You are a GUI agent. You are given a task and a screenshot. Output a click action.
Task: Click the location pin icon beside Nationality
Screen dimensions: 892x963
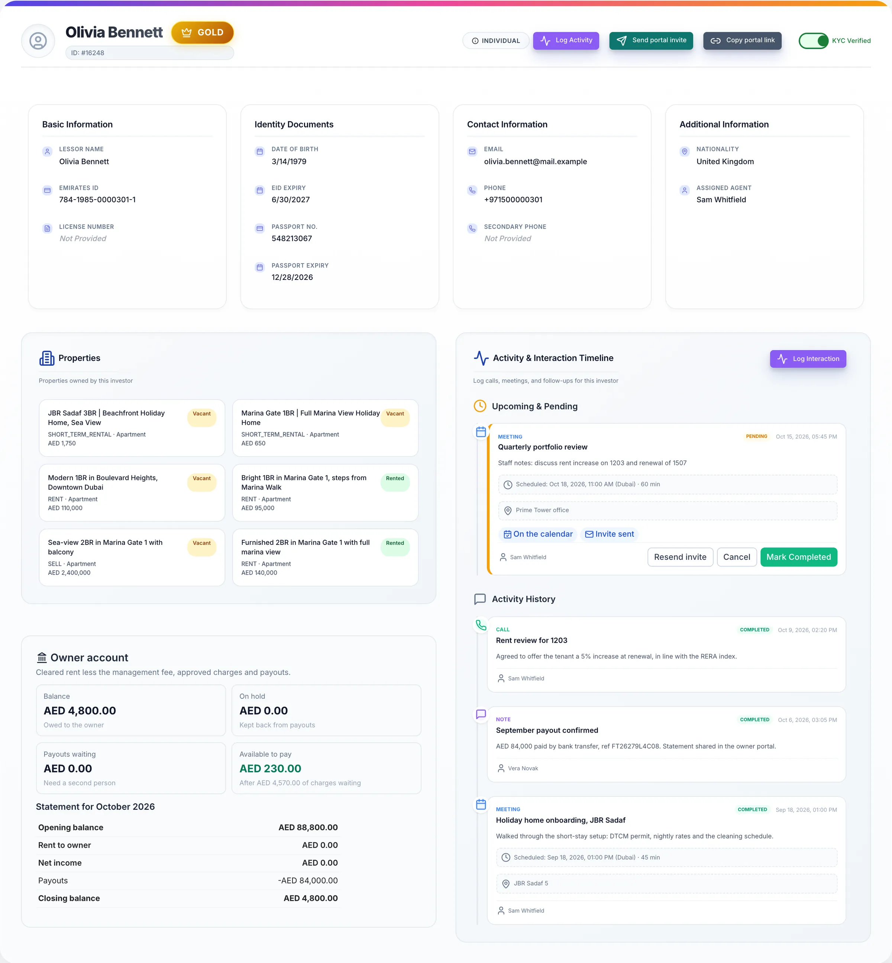[685, 152]
